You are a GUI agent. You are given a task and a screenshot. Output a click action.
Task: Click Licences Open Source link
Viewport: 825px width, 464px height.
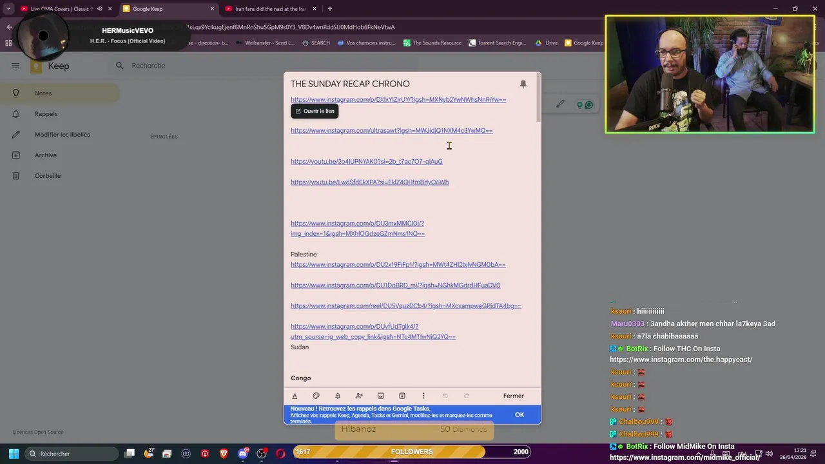tap(38, 432)
